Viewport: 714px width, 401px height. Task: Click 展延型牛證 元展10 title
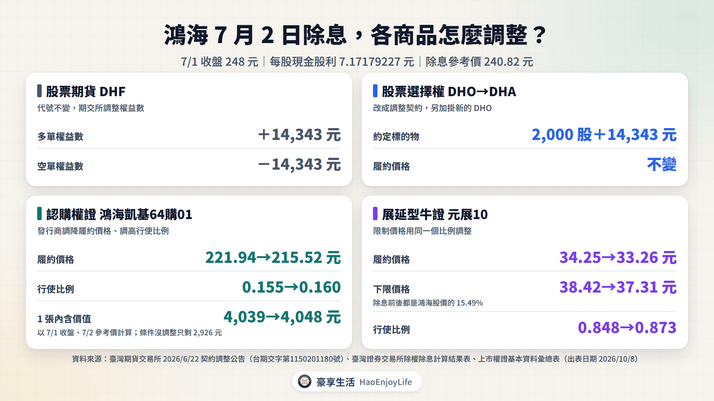[x=435, y=214]
